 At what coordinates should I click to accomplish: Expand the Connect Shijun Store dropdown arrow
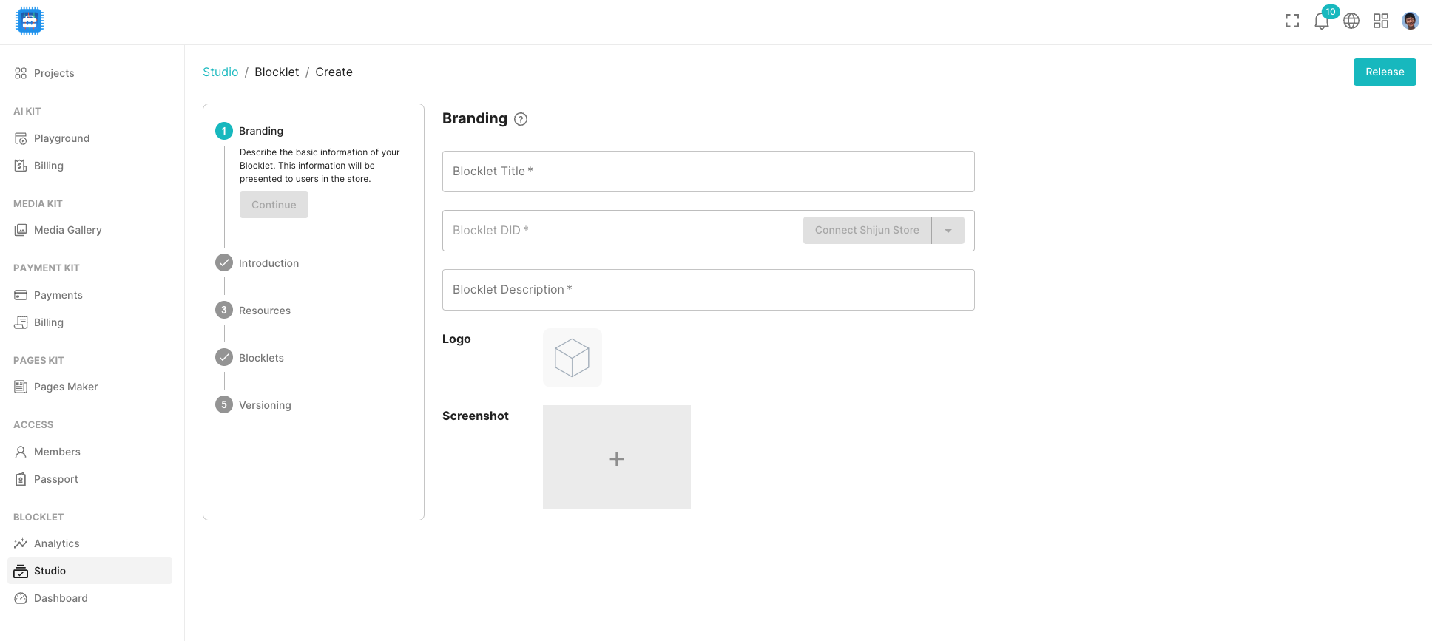point(948,231)
